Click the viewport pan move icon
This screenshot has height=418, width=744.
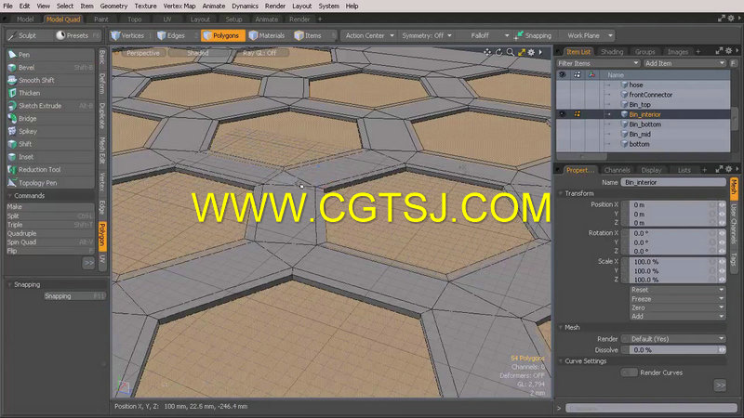pyautogui.click(x=487, y=53)
